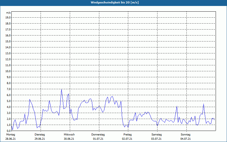The height and width of the screenshot is (142, 227).
Task: Select the '3,0' y-axis label
Action: tap(9, 113)
